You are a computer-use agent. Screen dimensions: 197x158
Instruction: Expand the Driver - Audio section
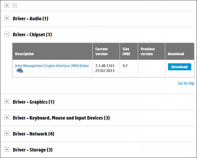tap(7, 18)
